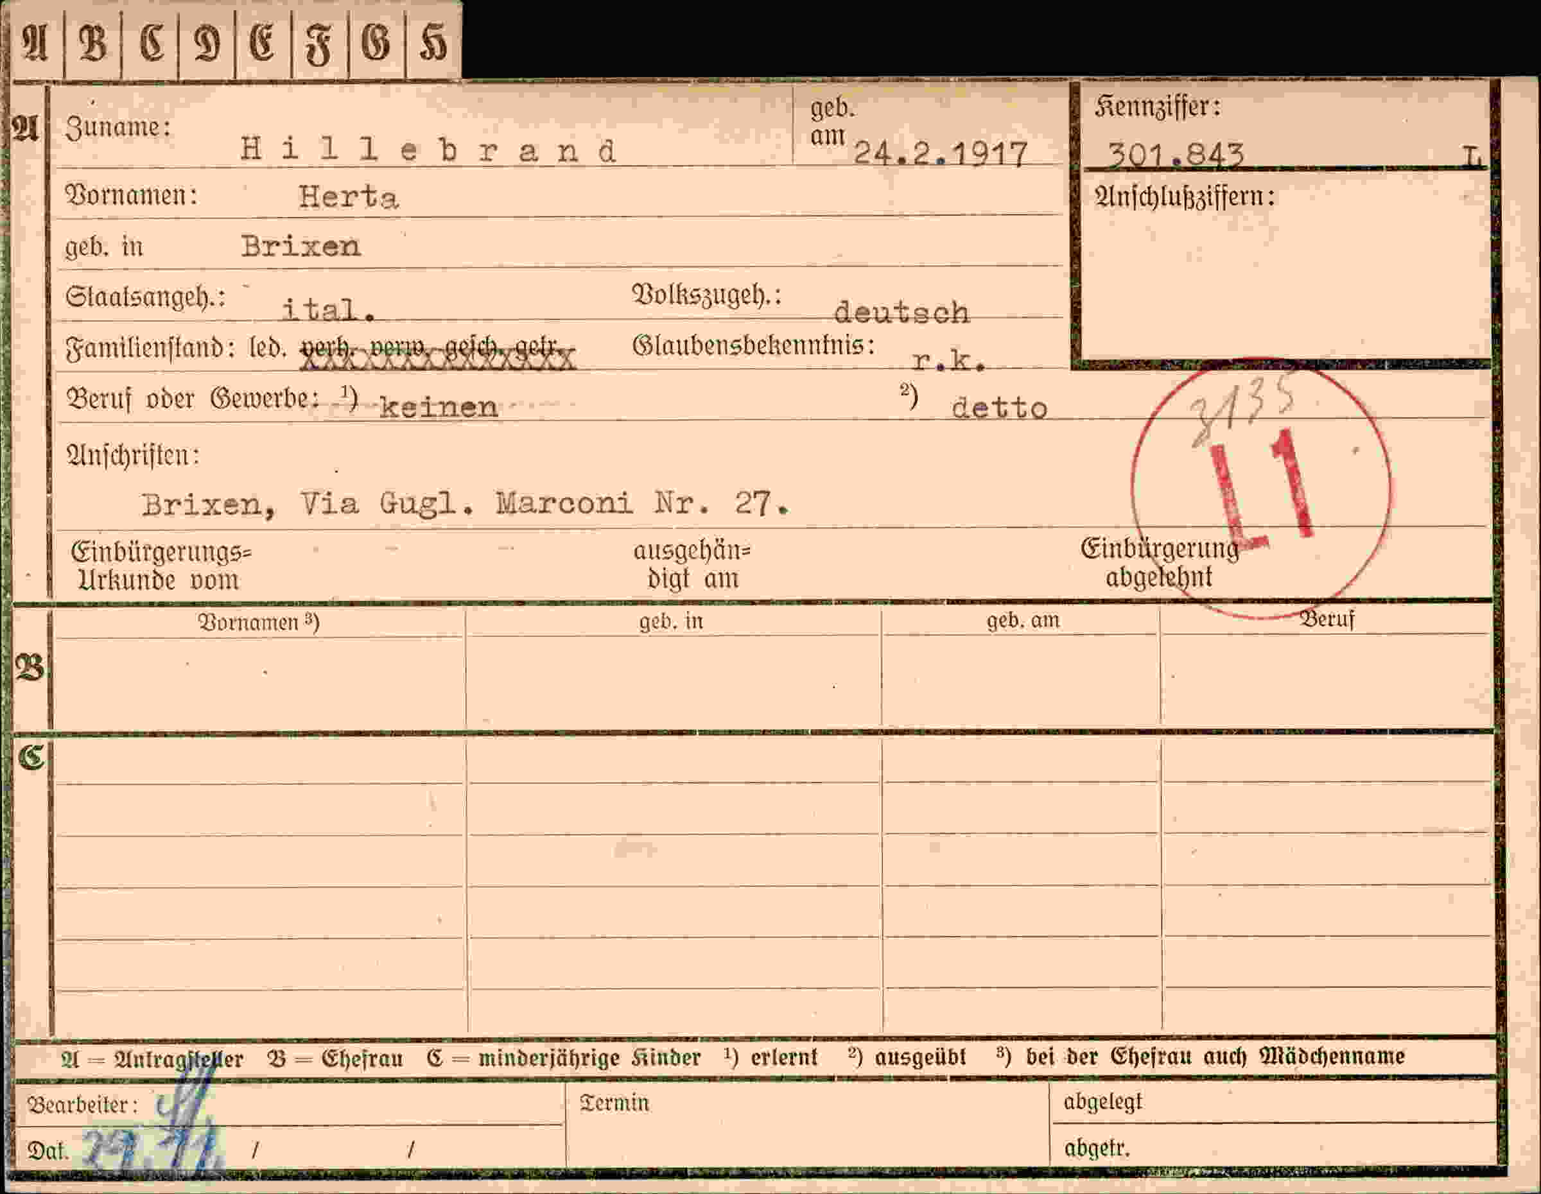Viewport: 1541px width, 1194px height.
Task: Select the index tab letter G
Action: click(376, 43)
